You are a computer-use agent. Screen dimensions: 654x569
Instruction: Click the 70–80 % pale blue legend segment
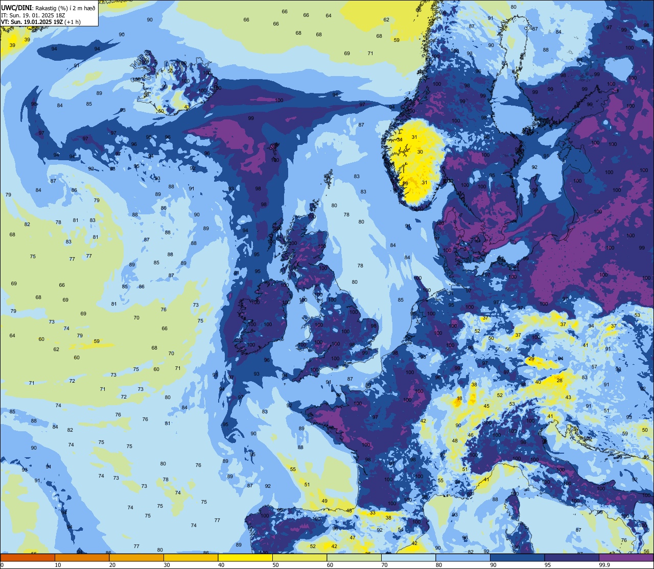click(409, 557)
